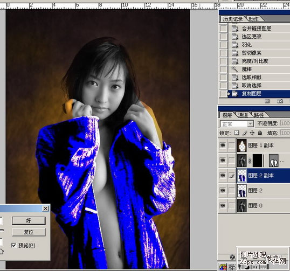Click the lock image pixels brush icon
Screen dimensions: 290x271
[x=245, y=133]
